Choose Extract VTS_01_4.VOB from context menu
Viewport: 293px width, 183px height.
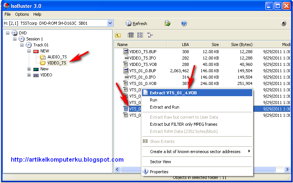coord(197,93)
